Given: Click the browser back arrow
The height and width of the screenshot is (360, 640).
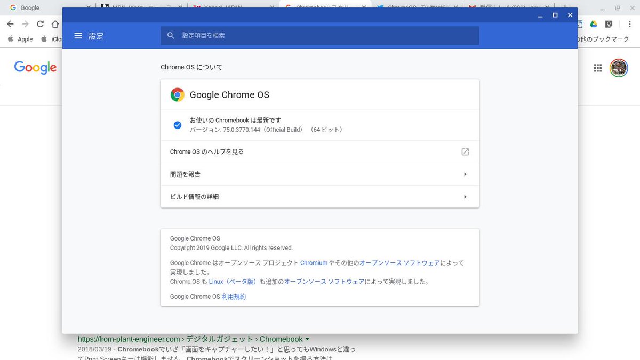Looking at the screenshot, I should [x=10, y=24].
